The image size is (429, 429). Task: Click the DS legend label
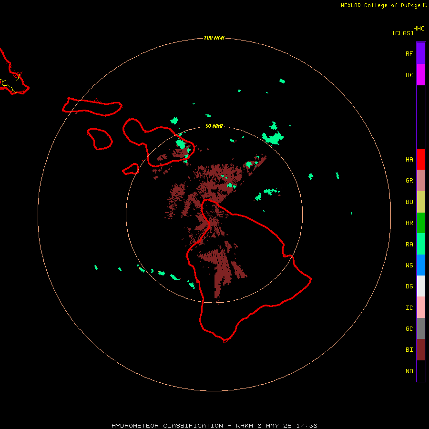[409, 286]
